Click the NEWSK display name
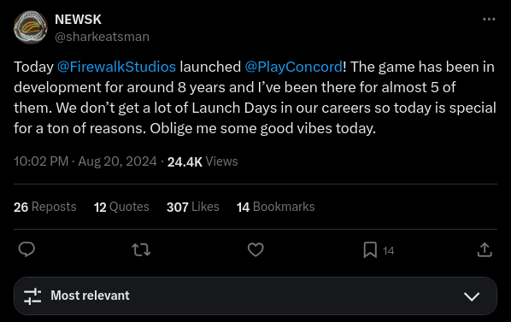The height and width of the screenshot is (322, 511). 79,20
